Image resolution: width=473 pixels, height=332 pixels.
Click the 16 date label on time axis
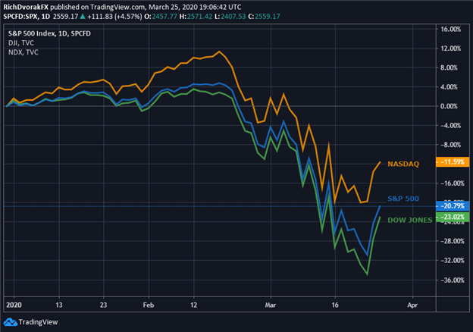(x=335, y=305)
